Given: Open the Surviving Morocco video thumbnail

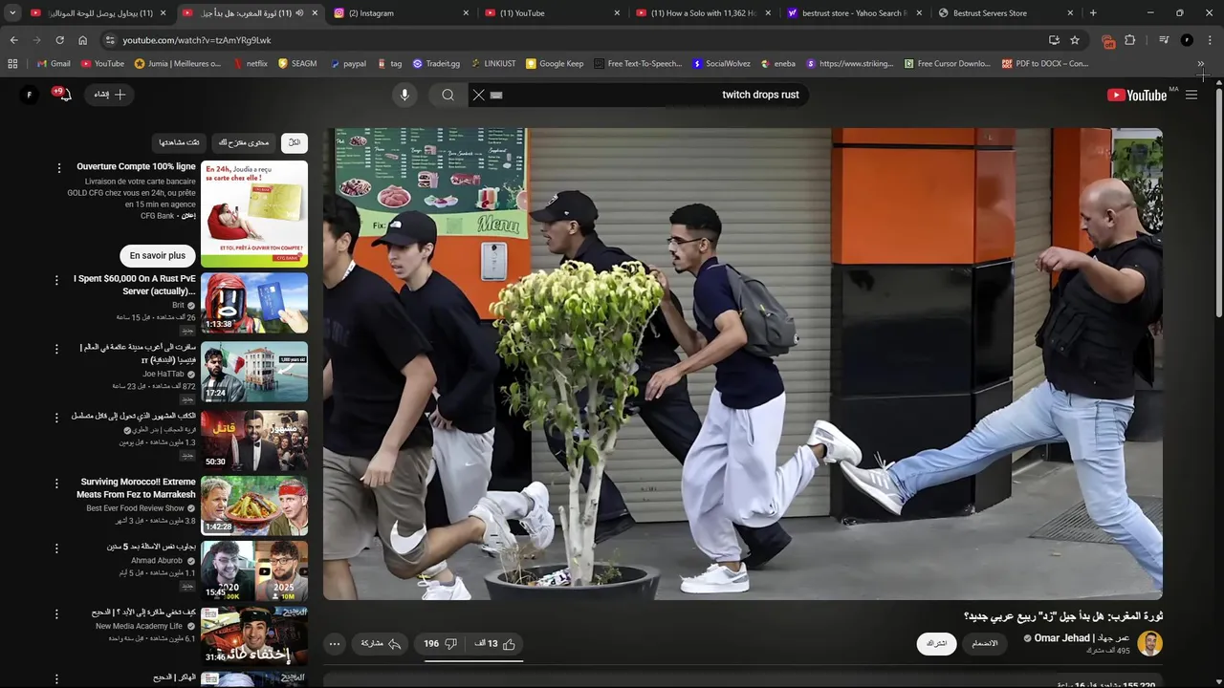Looking at the screenshot, I should (254, 505).
